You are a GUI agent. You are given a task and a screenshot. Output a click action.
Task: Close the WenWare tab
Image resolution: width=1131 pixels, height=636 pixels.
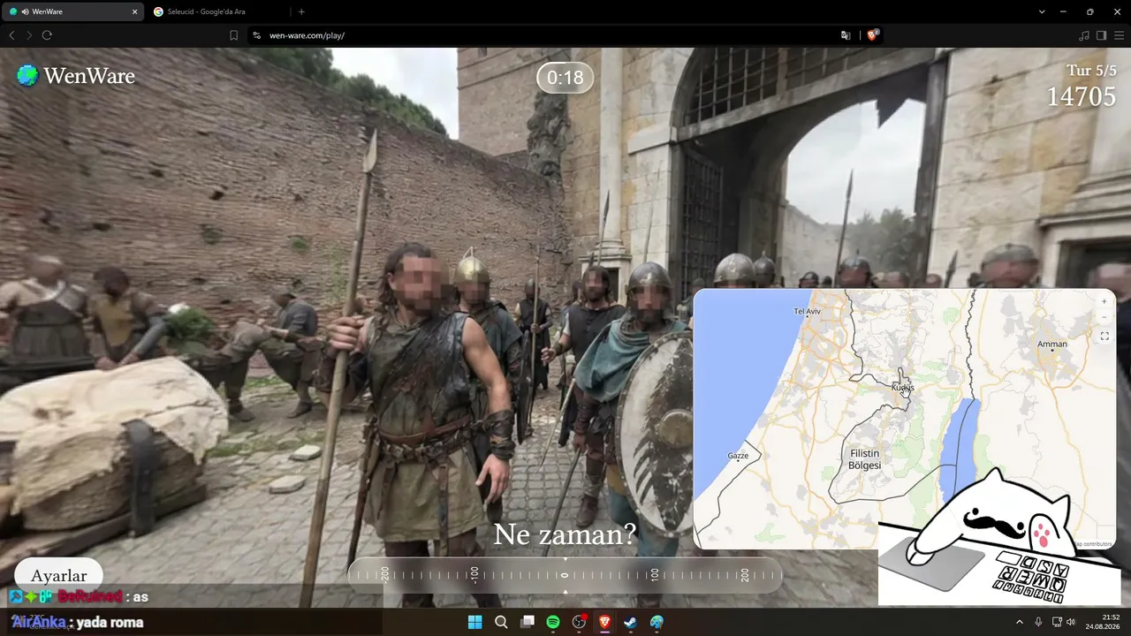click(x=134, y=11)
